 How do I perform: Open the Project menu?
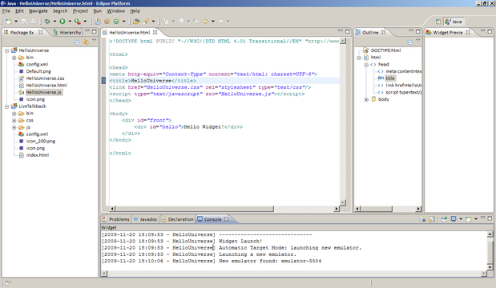point(80,10)
